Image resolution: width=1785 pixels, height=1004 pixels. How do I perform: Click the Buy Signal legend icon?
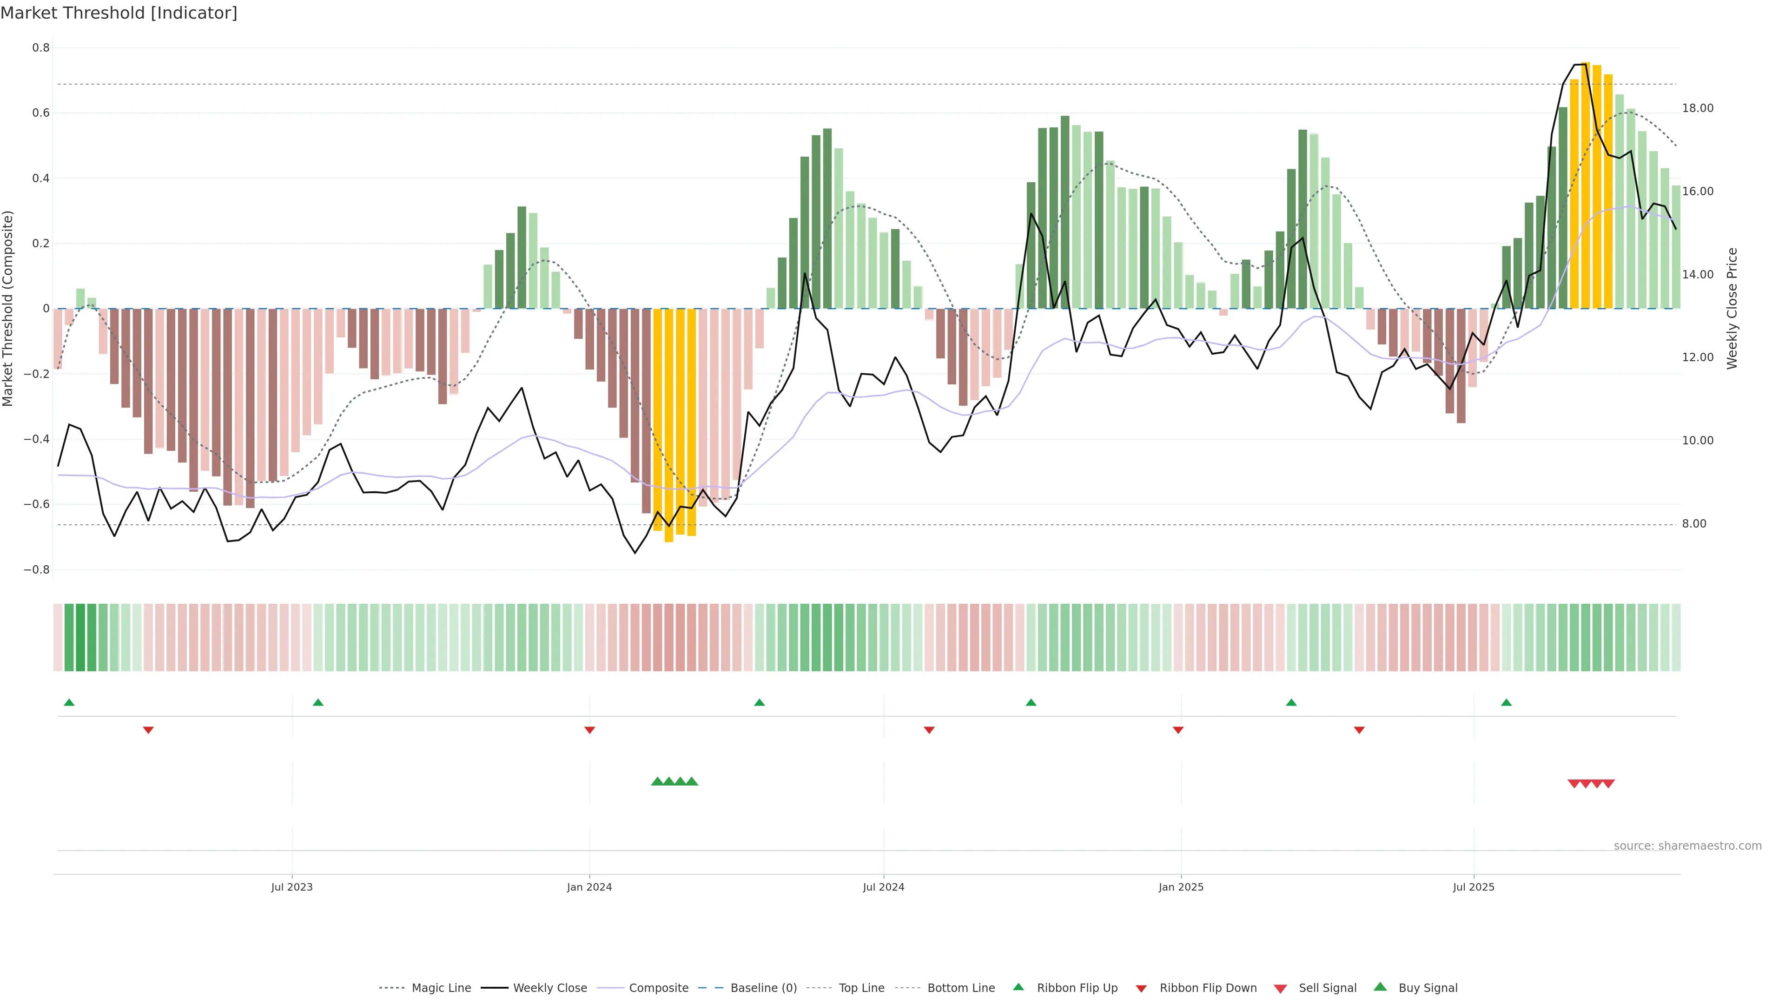click(x=1380, y=987)
